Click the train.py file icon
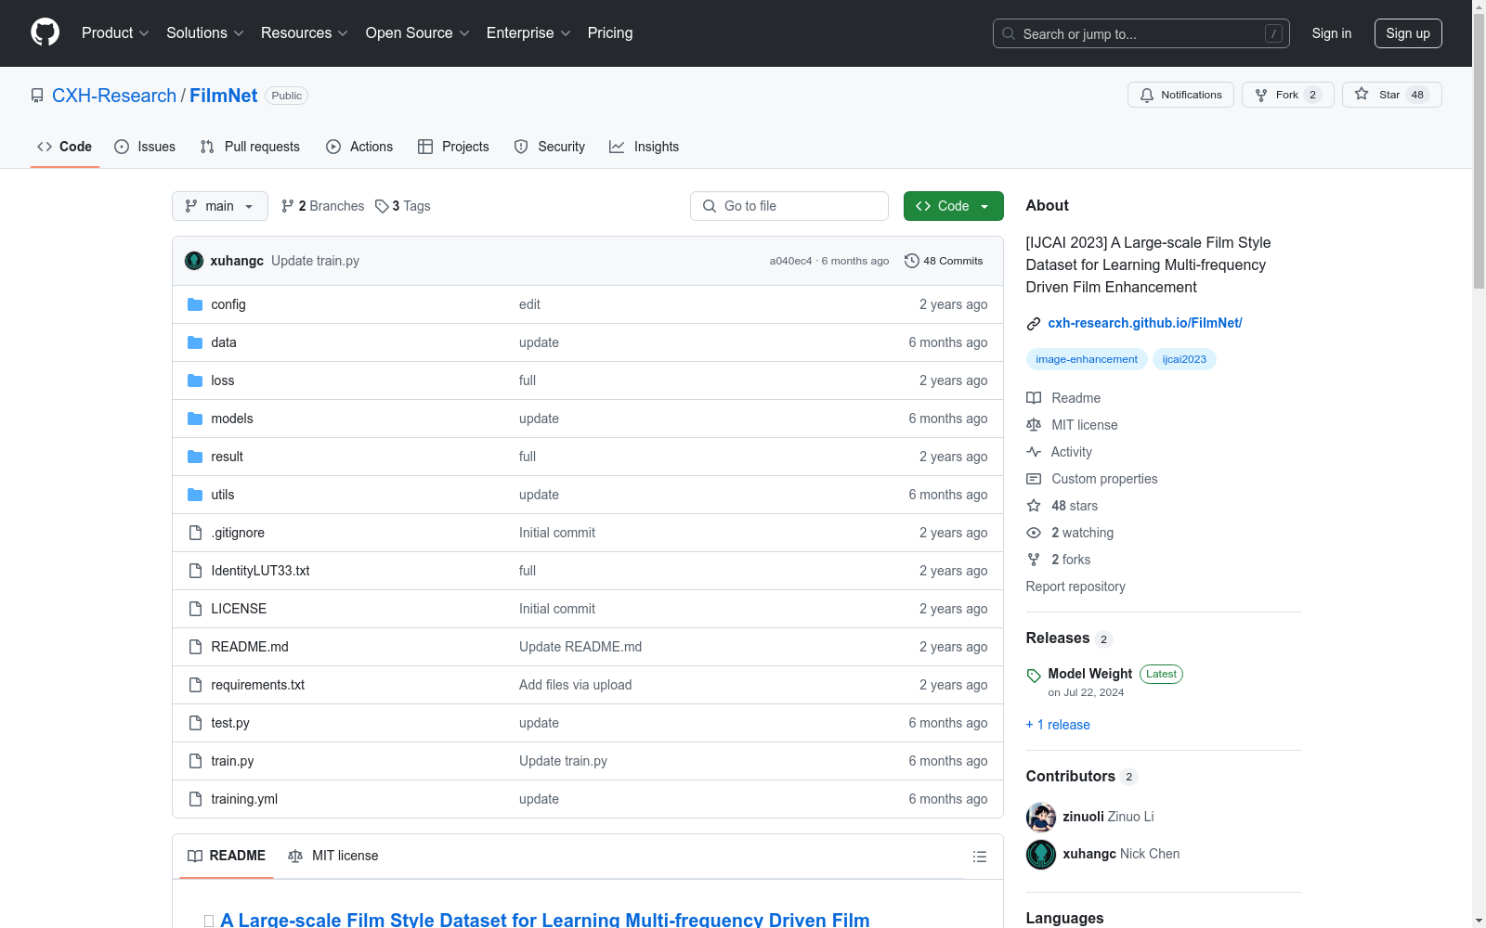Viewport: 1486px width, 928px height. (195, 761)
